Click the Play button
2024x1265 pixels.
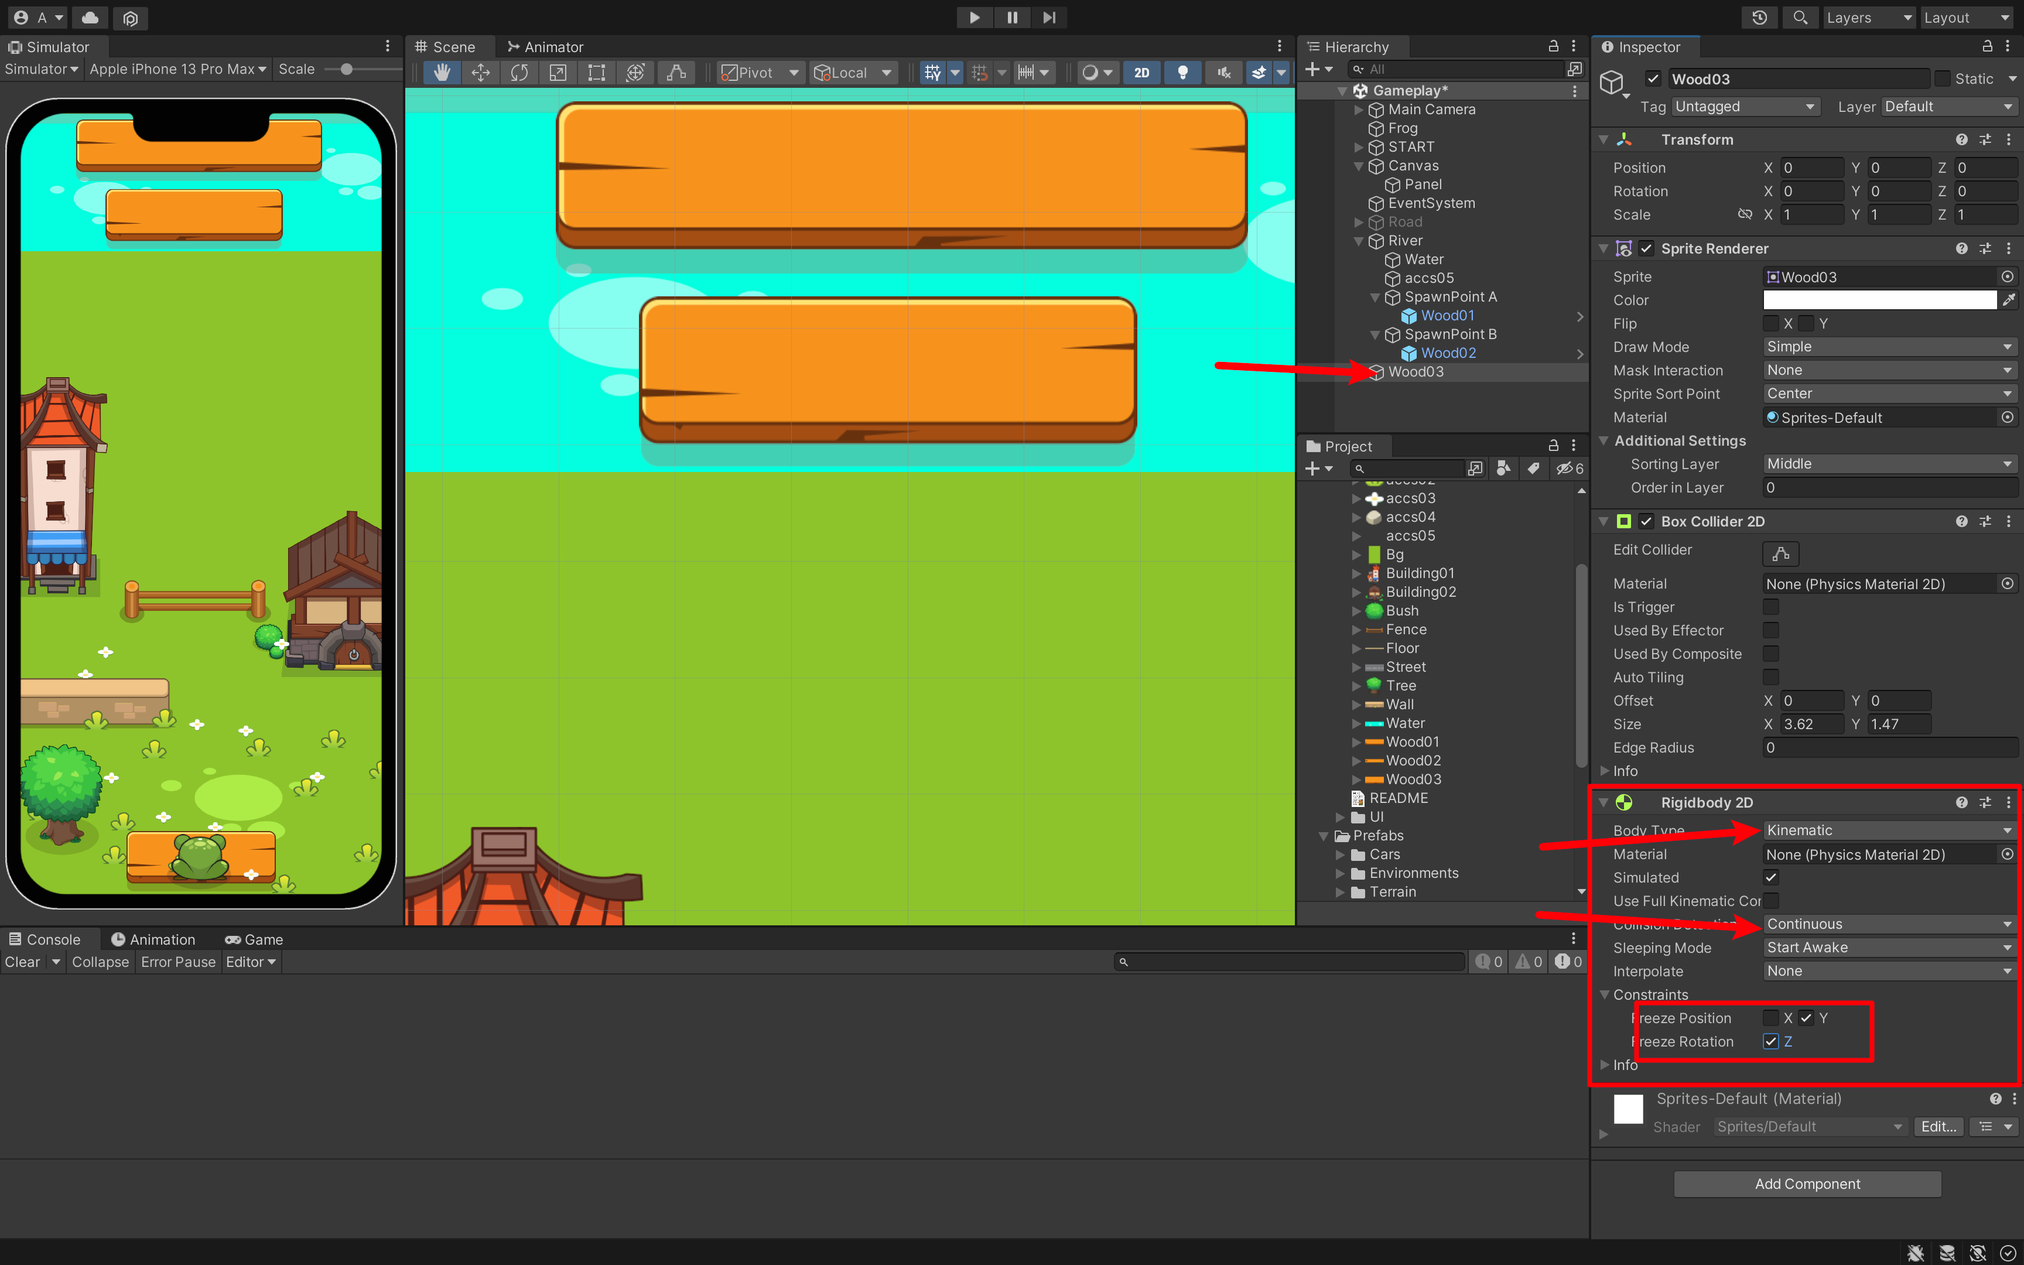[x=975, y=18]
